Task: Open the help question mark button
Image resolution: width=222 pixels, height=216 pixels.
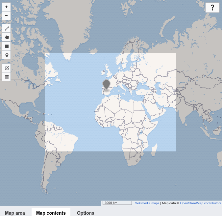Action: click(x=212, y=8)
